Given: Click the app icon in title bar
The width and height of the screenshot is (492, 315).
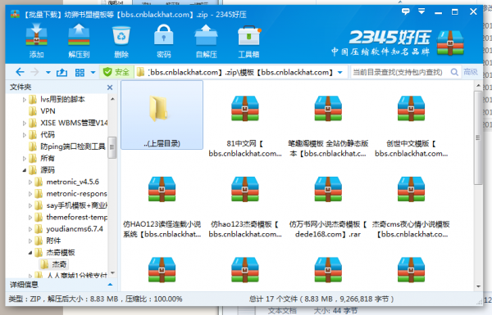Looking at the screenshot, I should coord(15,14).
